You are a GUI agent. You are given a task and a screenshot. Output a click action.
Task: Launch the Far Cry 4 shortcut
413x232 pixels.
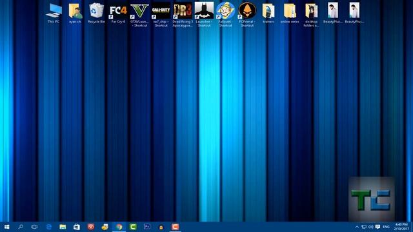click(118, 13)
